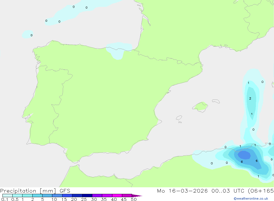The image size is (274, 201).
Task: Click the '30' legend tick label
Action: click(94, 199)
